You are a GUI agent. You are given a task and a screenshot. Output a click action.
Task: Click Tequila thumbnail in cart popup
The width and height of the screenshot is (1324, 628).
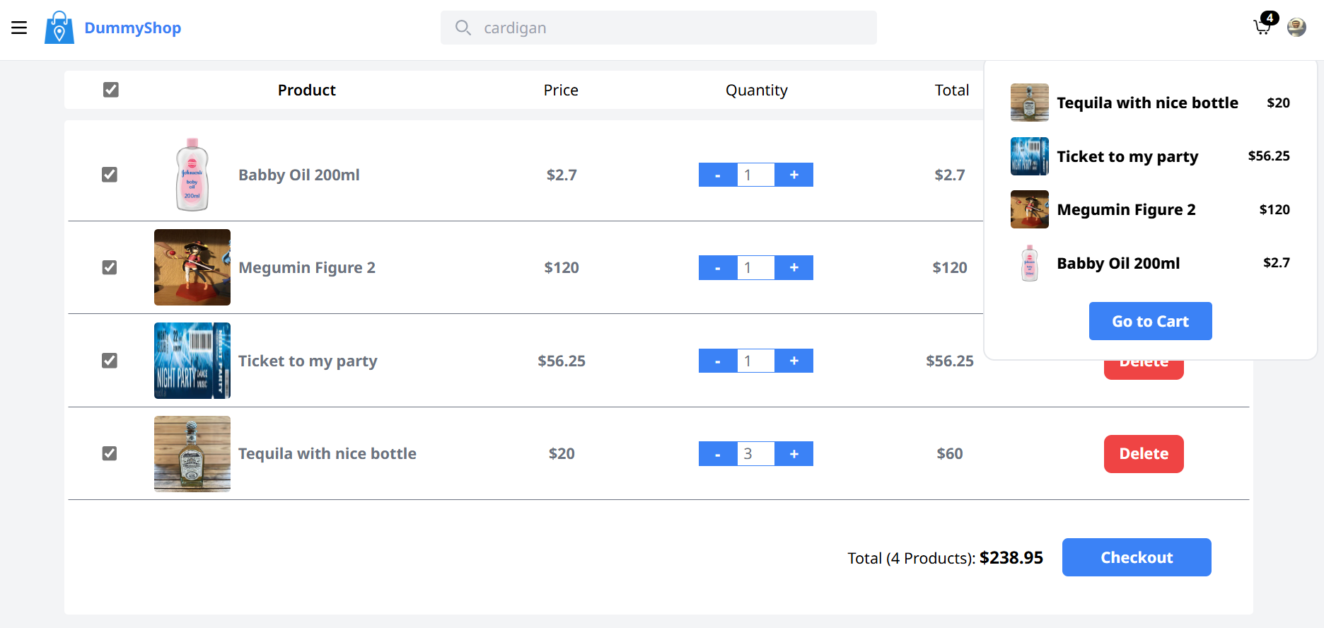1030,103
